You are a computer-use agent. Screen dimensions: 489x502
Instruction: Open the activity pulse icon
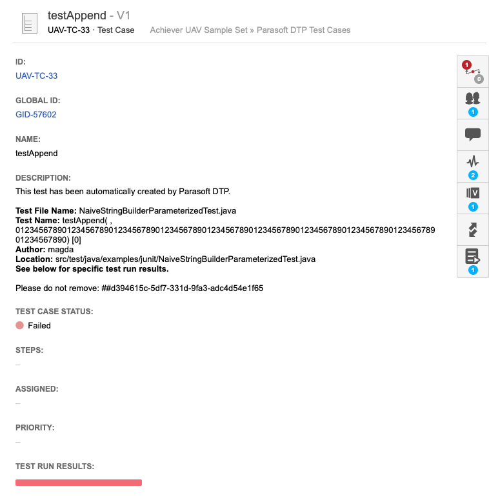473,166
